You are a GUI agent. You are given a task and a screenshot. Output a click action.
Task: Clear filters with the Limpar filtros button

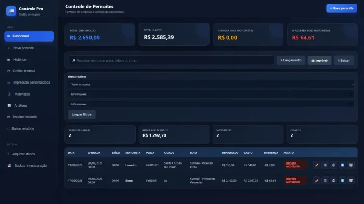coord(82,115)
